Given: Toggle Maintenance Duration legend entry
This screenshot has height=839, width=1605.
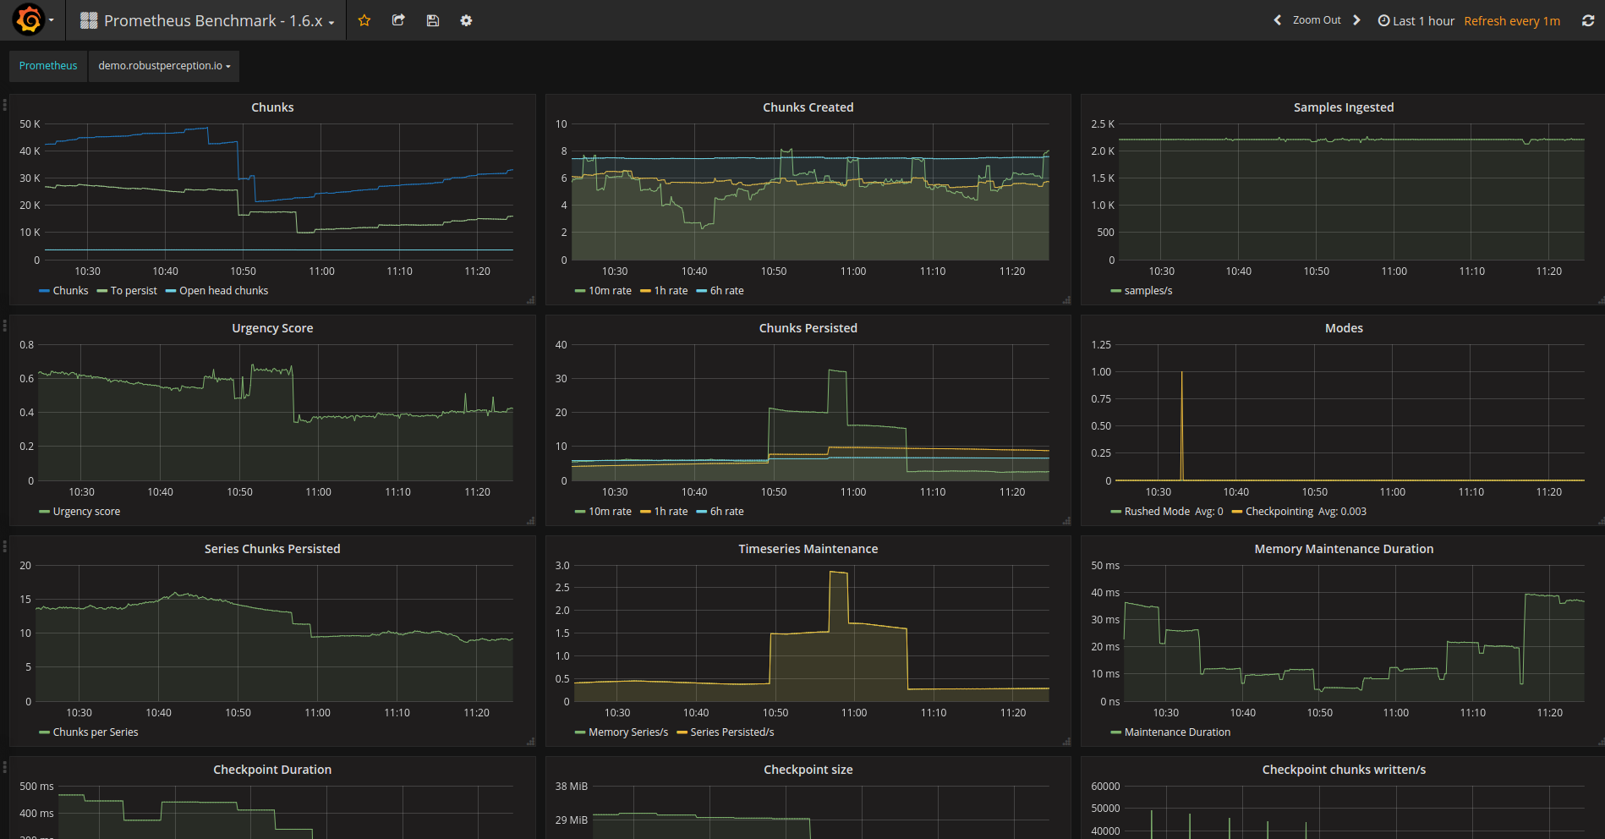Looking at the screenshot, I should [1177, 732].
